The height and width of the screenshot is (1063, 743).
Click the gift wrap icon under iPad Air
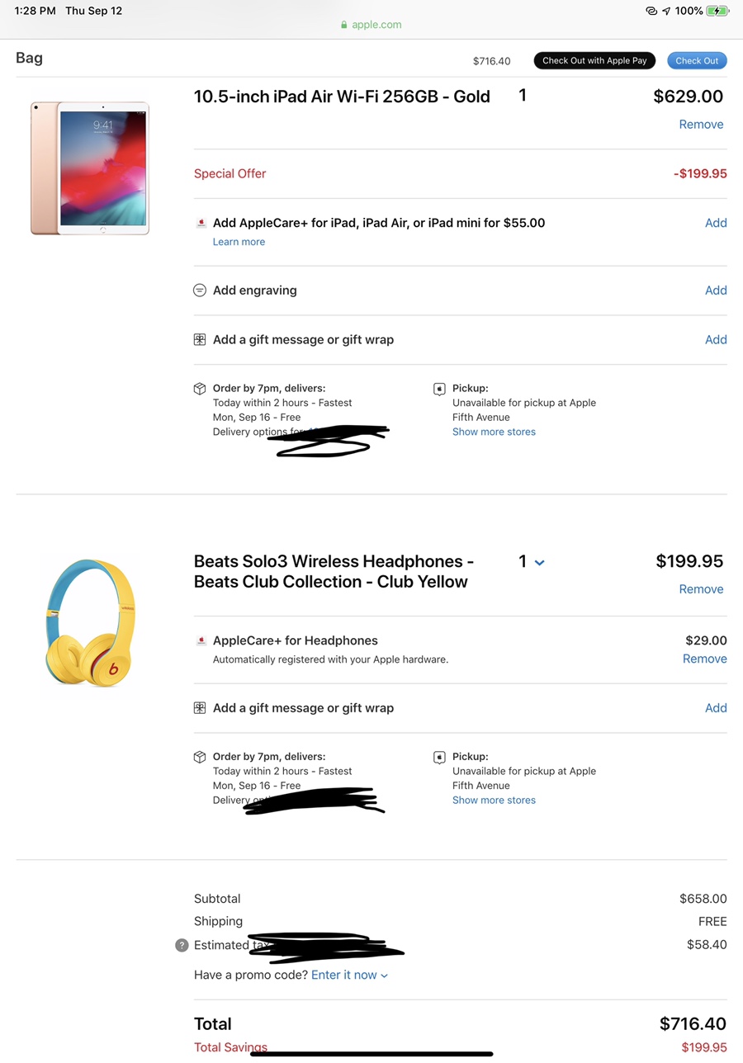tap(200, 340)
